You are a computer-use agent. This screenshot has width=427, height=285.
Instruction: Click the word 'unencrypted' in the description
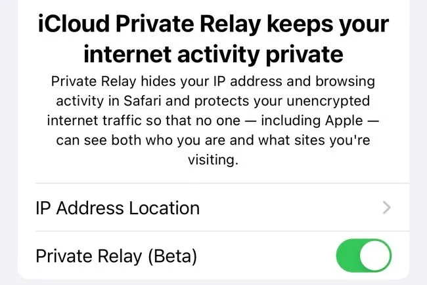coord(337,102)
